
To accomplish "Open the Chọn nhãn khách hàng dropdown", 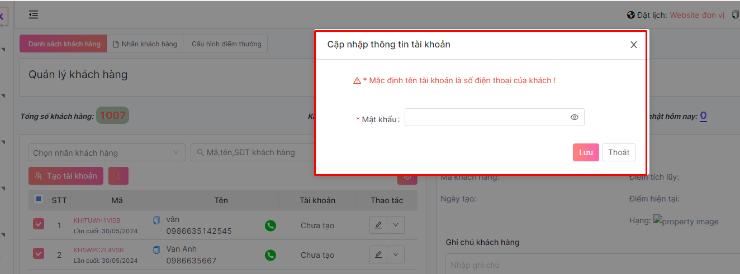I will point(106,152).
